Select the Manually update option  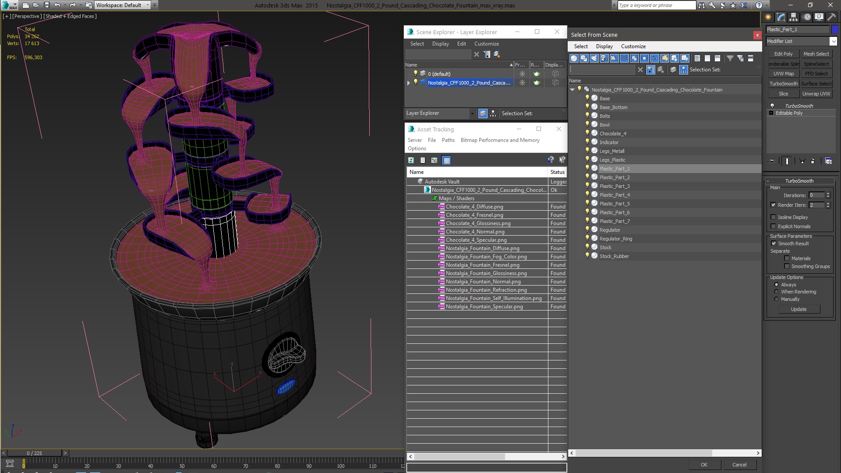[777, 299]
